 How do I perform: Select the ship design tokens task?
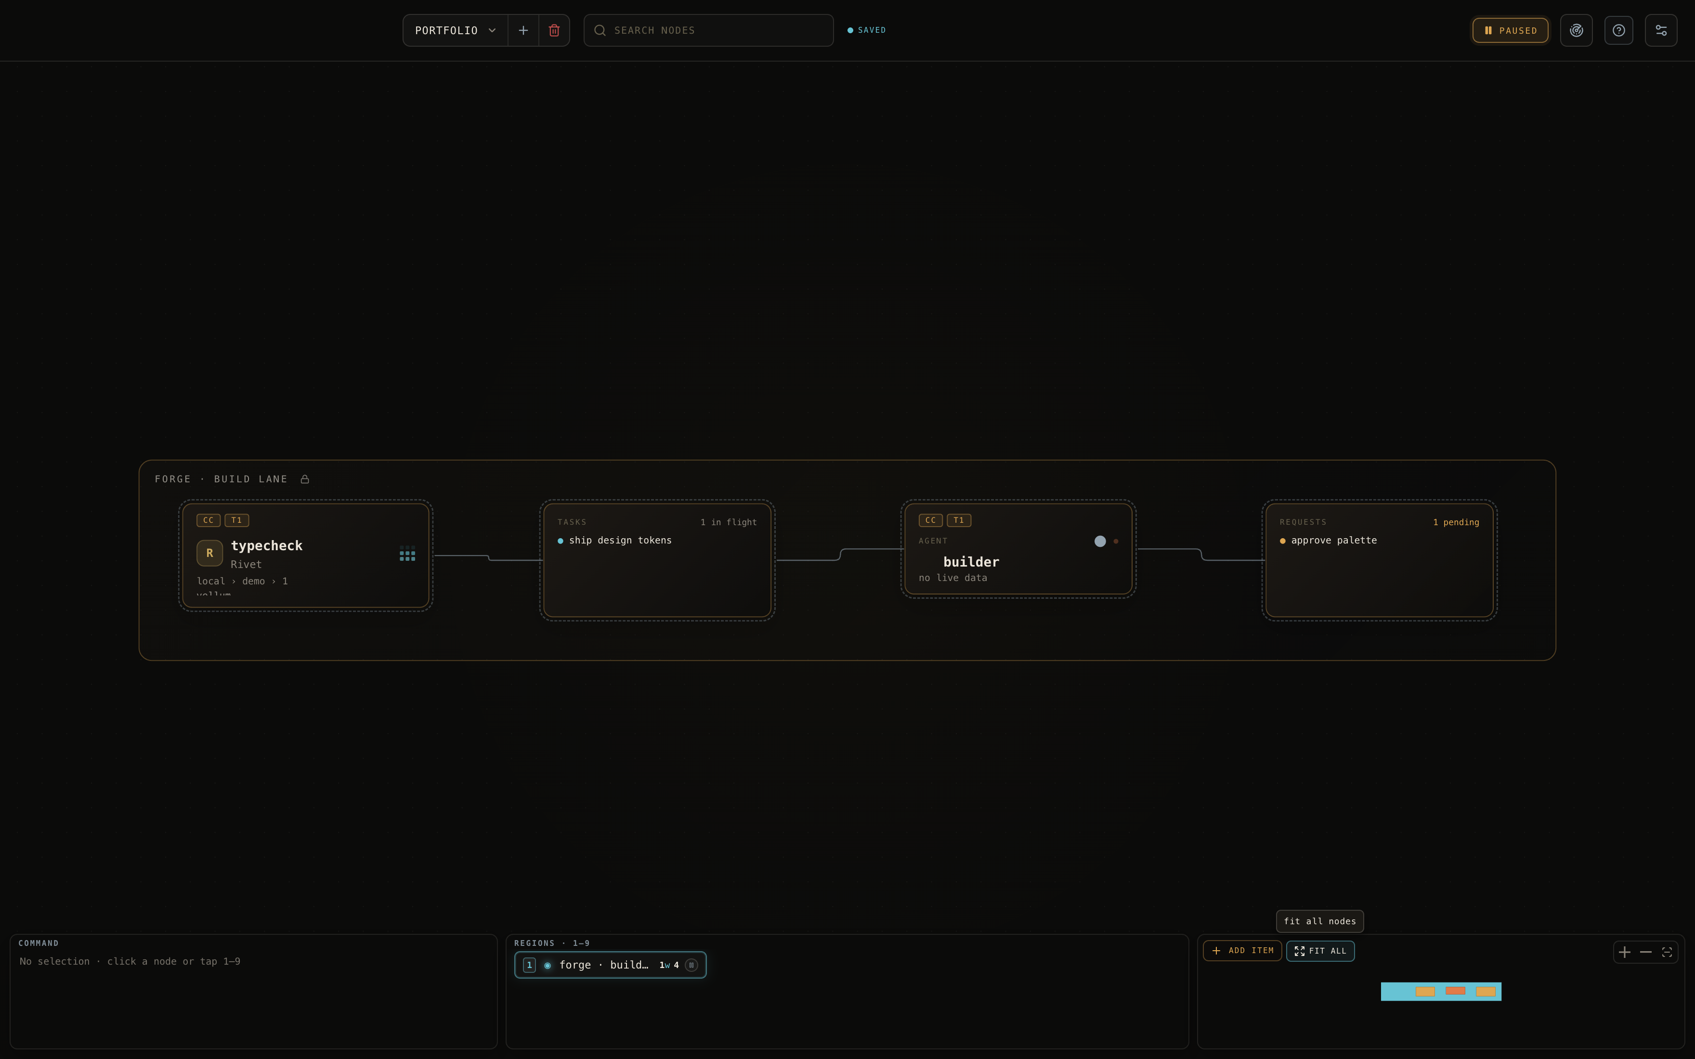[620, 540]
